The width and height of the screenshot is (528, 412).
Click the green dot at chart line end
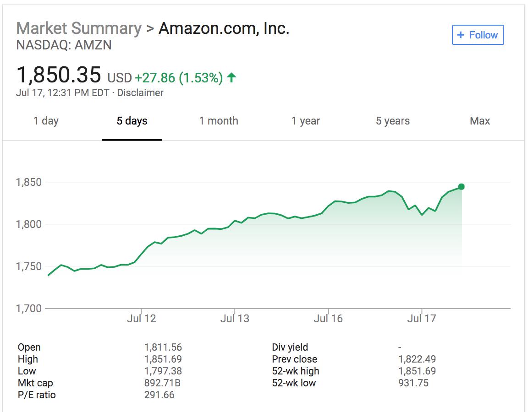tap(461, 187)
